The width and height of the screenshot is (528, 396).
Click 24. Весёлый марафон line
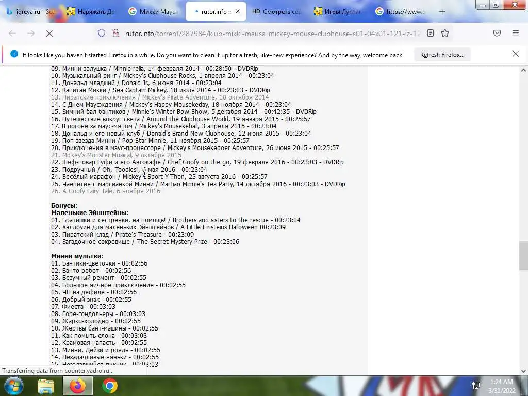point(159,177)
